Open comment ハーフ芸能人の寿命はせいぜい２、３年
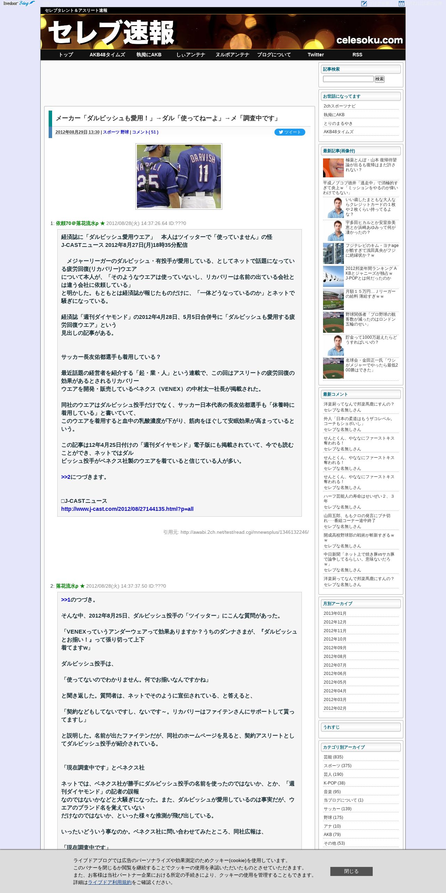 pos(359,499)
